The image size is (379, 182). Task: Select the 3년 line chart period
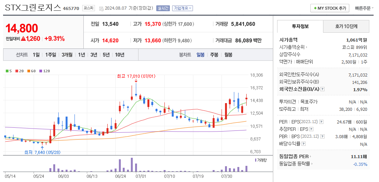tap(94, 55)
